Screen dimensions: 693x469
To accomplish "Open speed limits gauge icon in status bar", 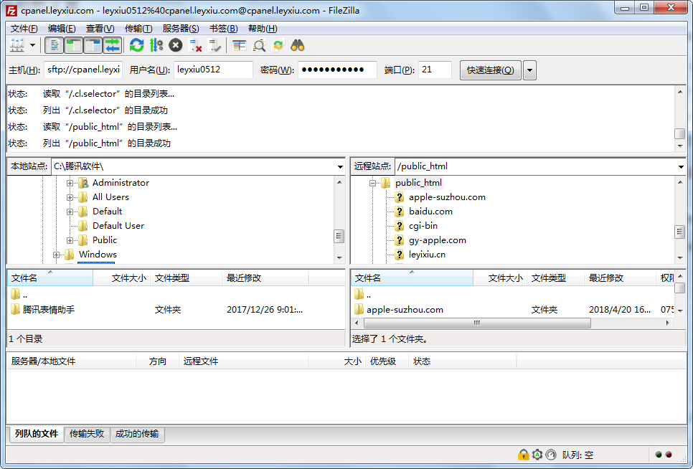I will (x=551, y=455).
